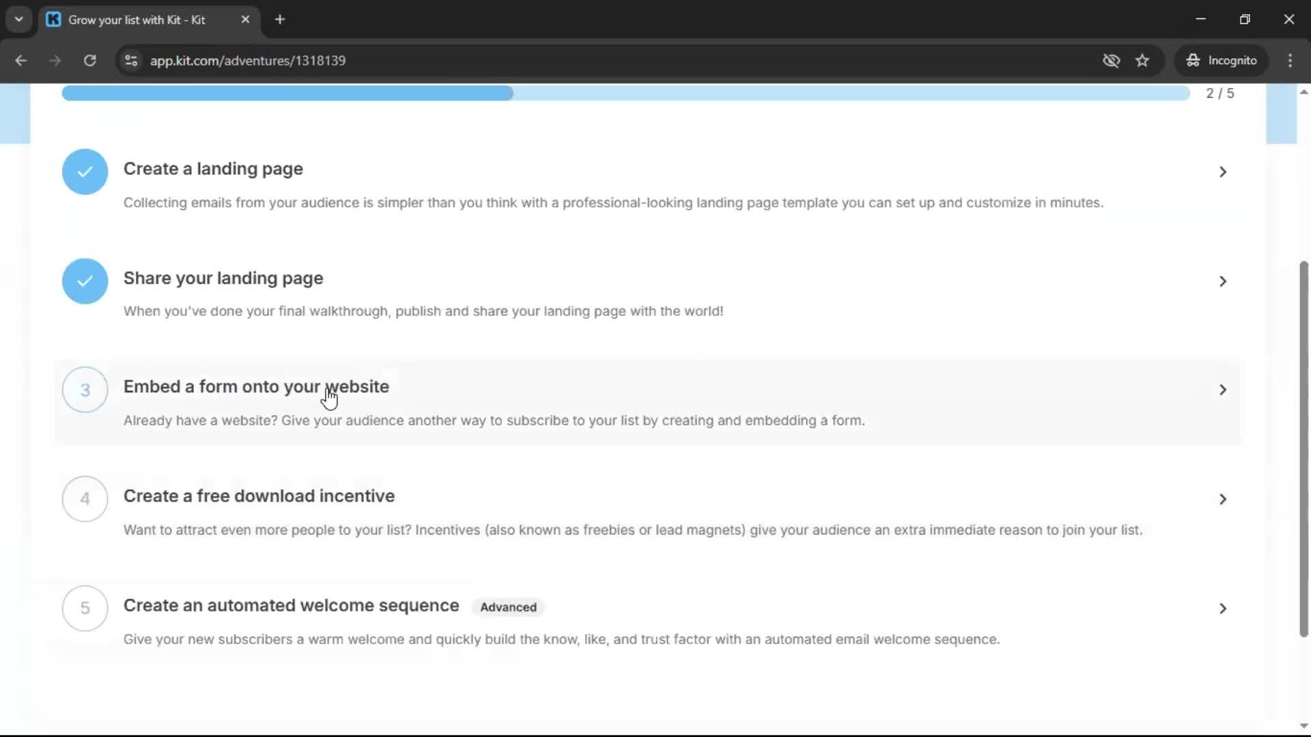Click the back navigation arrow
Screen dimensions: 1311x737
[20, 60]
